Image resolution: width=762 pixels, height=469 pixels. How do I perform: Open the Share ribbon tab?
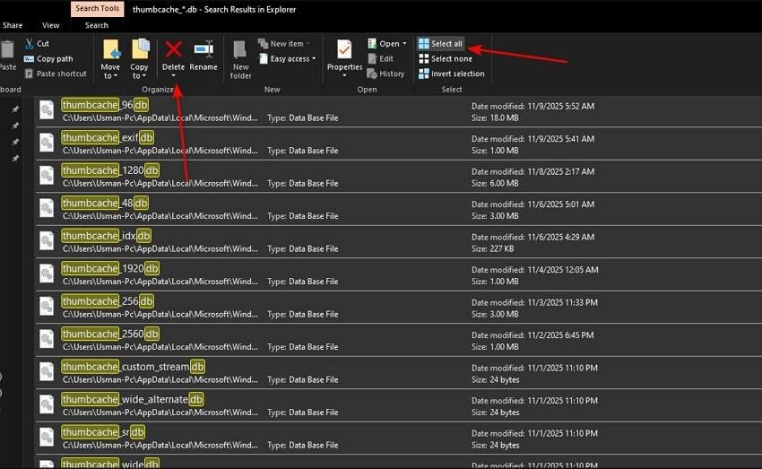(x=13, y=25)
